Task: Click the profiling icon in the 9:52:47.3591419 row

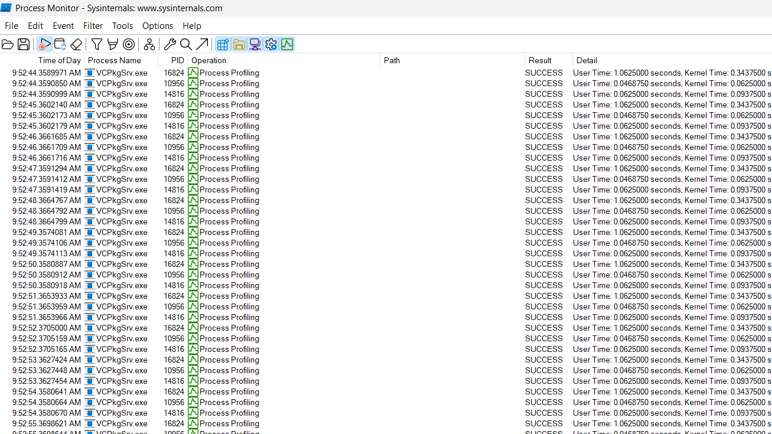Action: coord(193,190)
